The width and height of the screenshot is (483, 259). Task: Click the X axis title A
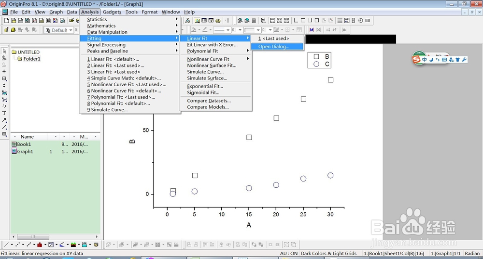pos(249,225)
